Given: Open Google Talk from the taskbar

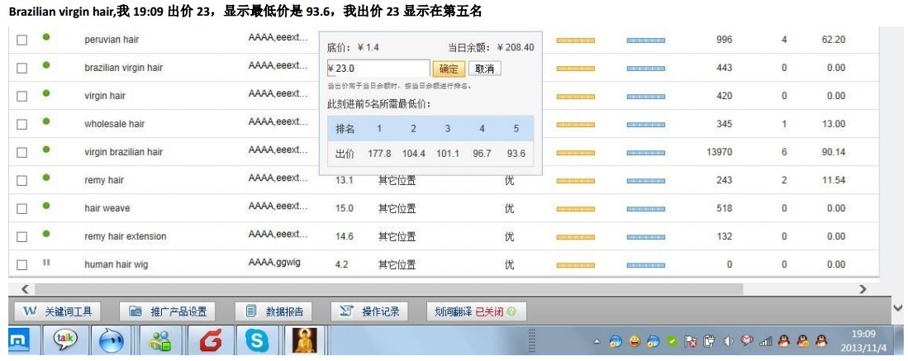Looking at the screenshot, I should [65, 340].
